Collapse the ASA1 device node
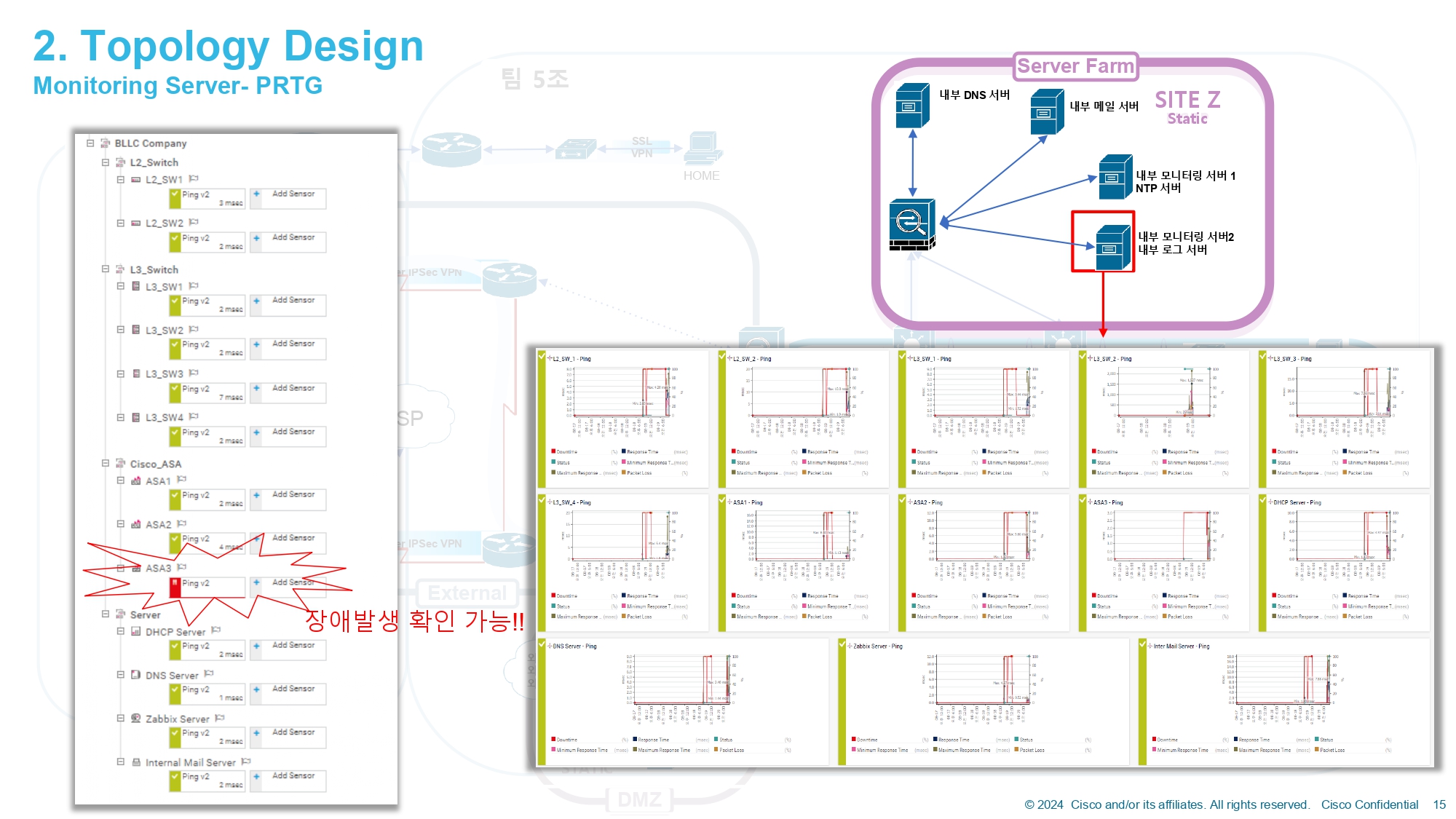 tap(121, 480)
